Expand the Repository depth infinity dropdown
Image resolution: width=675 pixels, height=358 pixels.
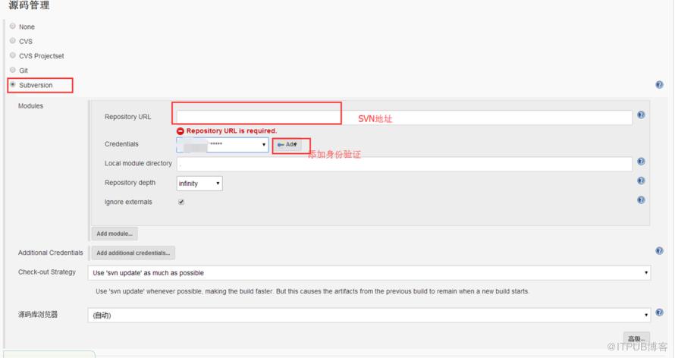pos(199,184)
